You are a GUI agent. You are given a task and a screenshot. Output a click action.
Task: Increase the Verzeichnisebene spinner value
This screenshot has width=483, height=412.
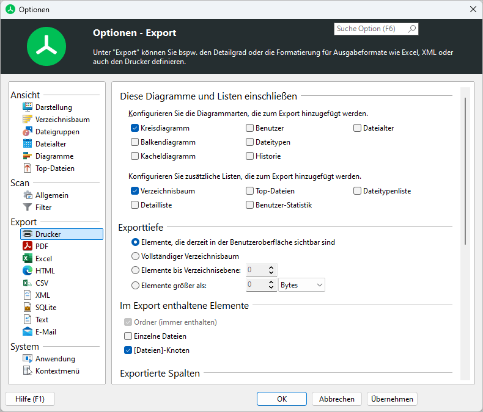[x=271, y=267]
